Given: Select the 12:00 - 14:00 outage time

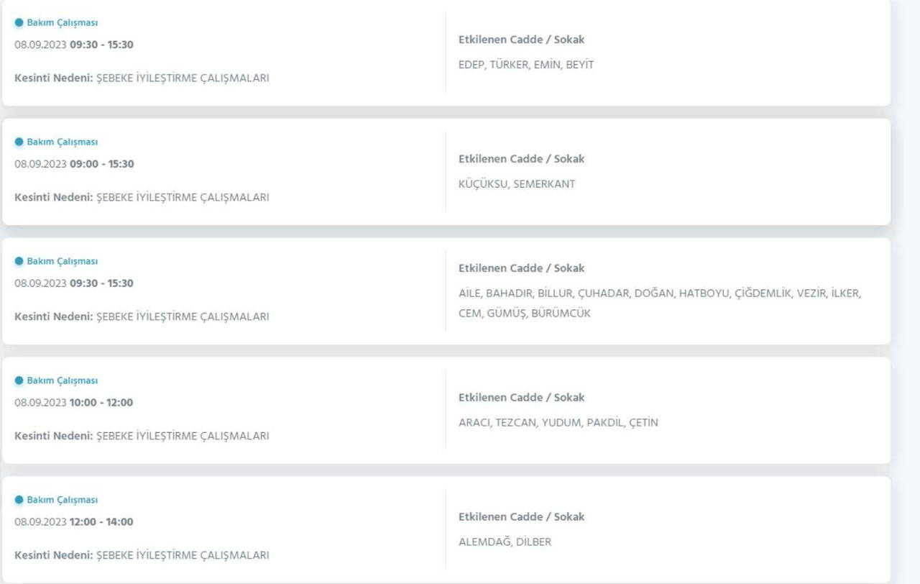Looking at the screenshot, I should pos(101,522).
